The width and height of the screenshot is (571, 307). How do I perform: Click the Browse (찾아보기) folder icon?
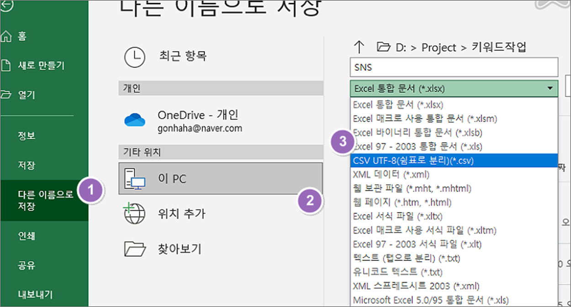point(135,249)
